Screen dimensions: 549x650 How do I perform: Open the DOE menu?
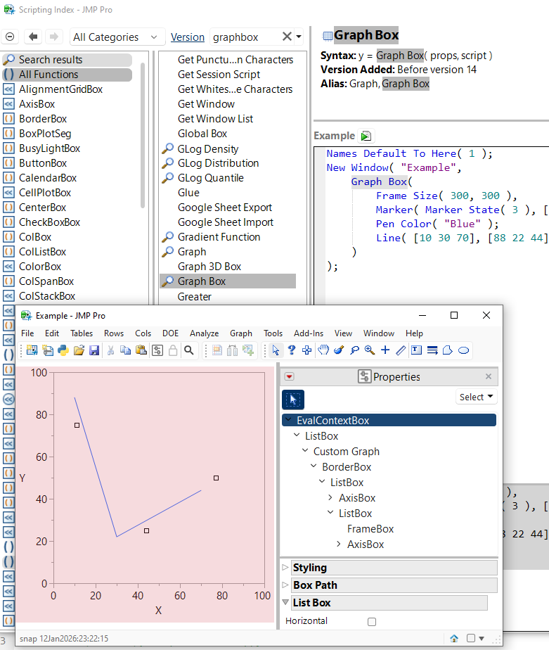coord(170,333)
